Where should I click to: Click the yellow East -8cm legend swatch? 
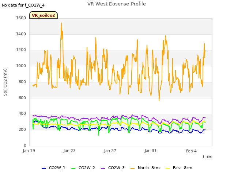point(168,168)
